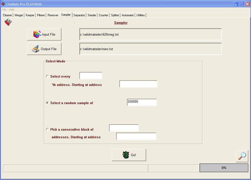Switch to the Merger tab
This screenshot has height=180, width=251.
point(19,15)
